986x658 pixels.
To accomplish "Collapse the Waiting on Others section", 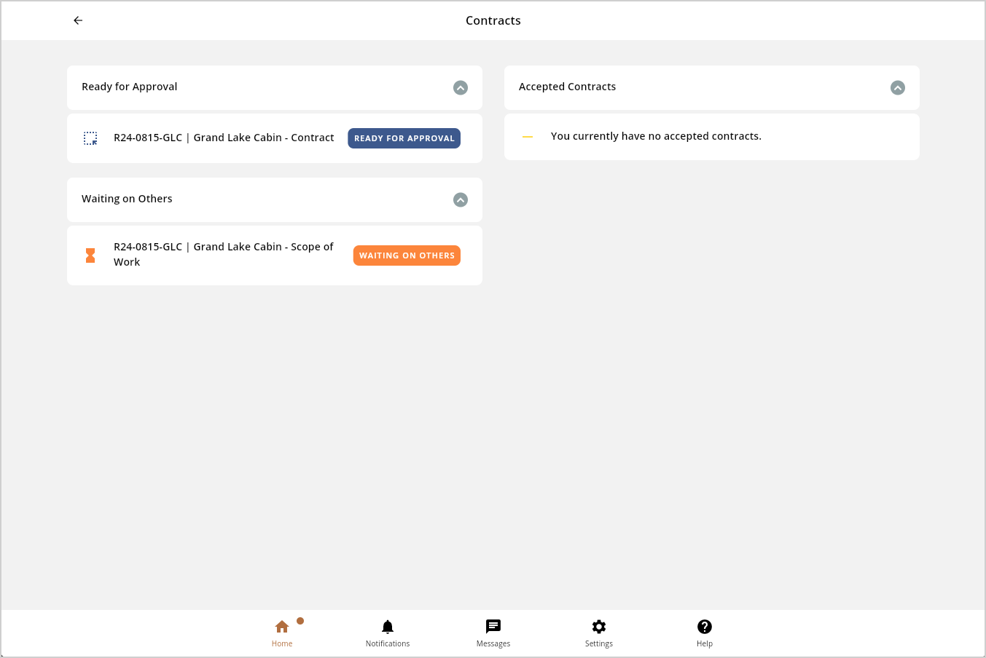I will tap(461, 200).
